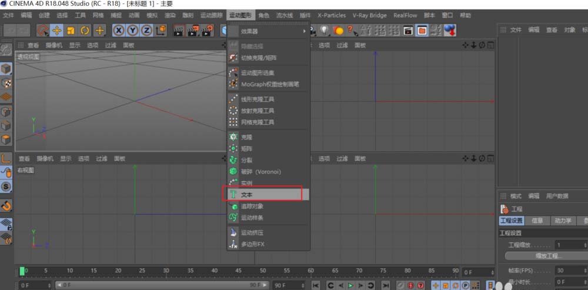Viewport: 588px width, 290px height.
Task: Click the 缩放工程 button
Action: 546,256
